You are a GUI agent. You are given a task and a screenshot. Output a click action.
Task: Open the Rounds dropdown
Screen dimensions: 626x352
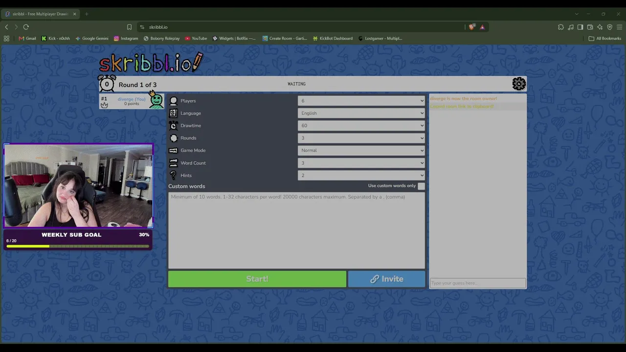click(x=361, y=138)
